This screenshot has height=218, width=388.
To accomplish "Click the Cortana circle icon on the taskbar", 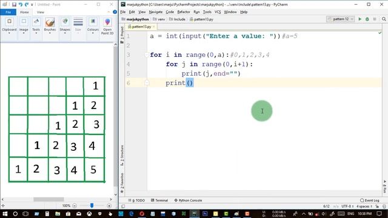I will pos(15,214).
